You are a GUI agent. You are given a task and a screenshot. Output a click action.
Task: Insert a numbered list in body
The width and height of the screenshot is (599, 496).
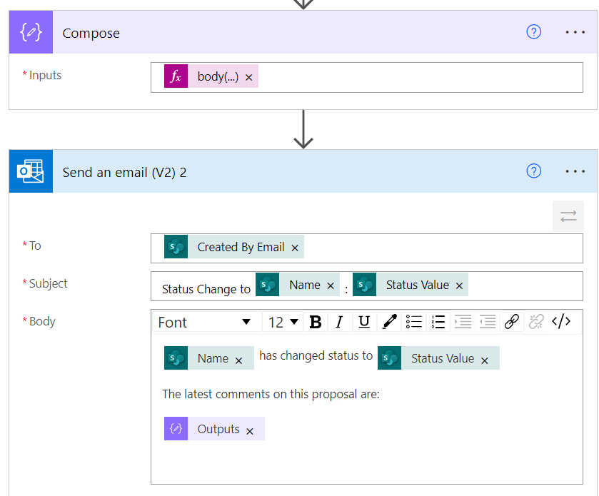438,323
